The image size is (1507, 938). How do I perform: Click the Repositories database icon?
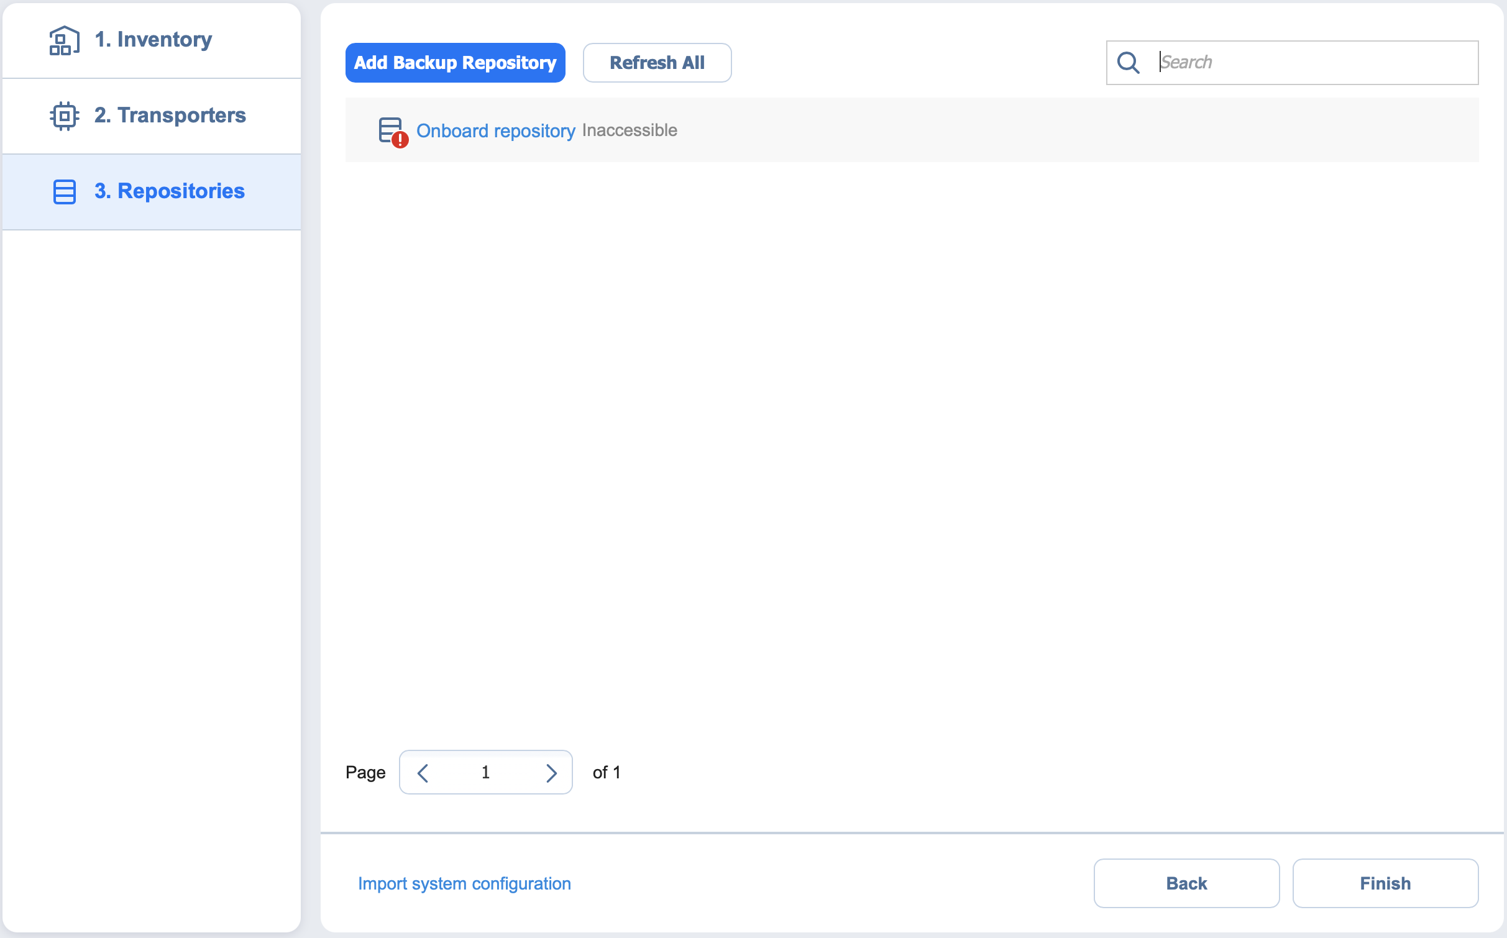64,192
